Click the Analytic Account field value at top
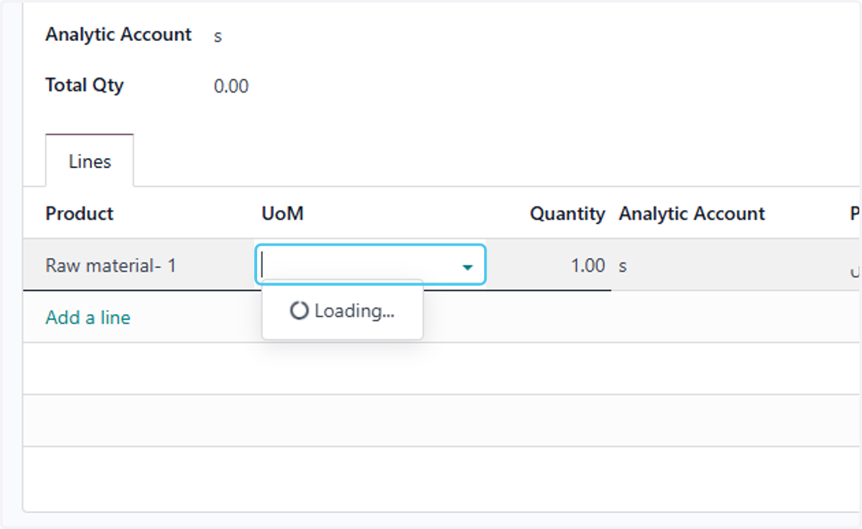 pyautogui.click(x=218, y=36)
